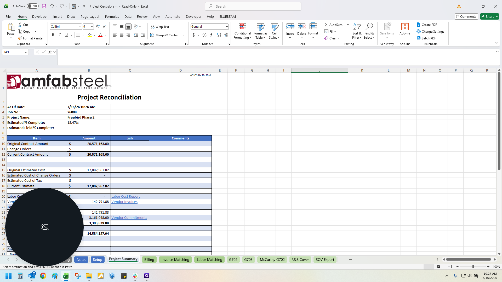The height and width of the screenshot is (282, 502).
Task: Click the Share button
Action: pos(489,16)
